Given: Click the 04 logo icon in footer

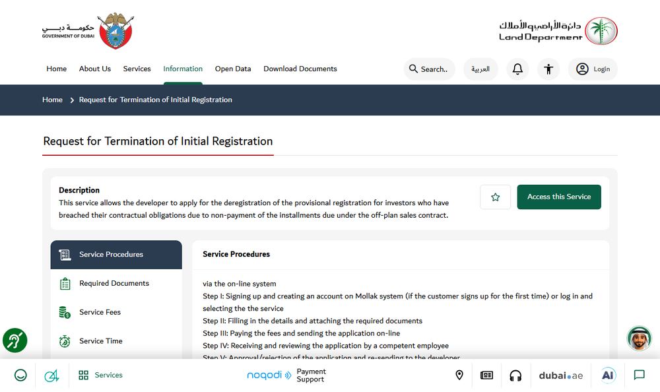Looking at the screenshot, I should (51, 375).
